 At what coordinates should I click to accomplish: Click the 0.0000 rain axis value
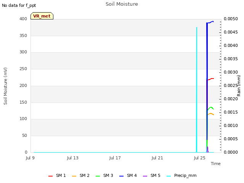click(231, 152)
